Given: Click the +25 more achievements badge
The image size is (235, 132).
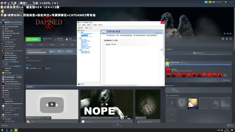Looking at the screenshot, I should (x=225, y=75).
